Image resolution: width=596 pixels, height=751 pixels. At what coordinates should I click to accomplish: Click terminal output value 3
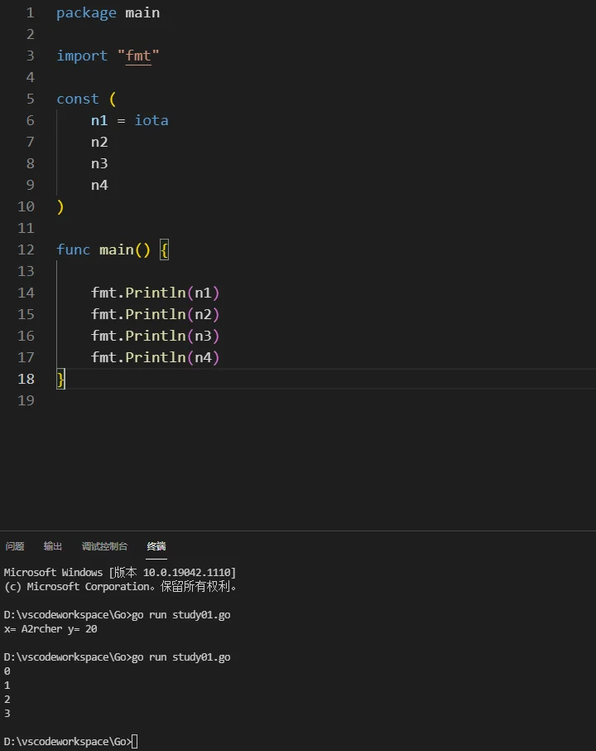pyautogui.click(x=7, y=714)
